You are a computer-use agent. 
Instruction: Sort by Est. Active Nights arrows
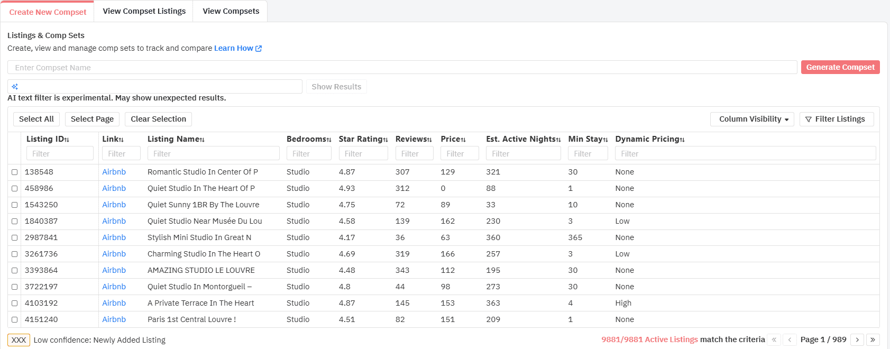[x=558, y=140]
